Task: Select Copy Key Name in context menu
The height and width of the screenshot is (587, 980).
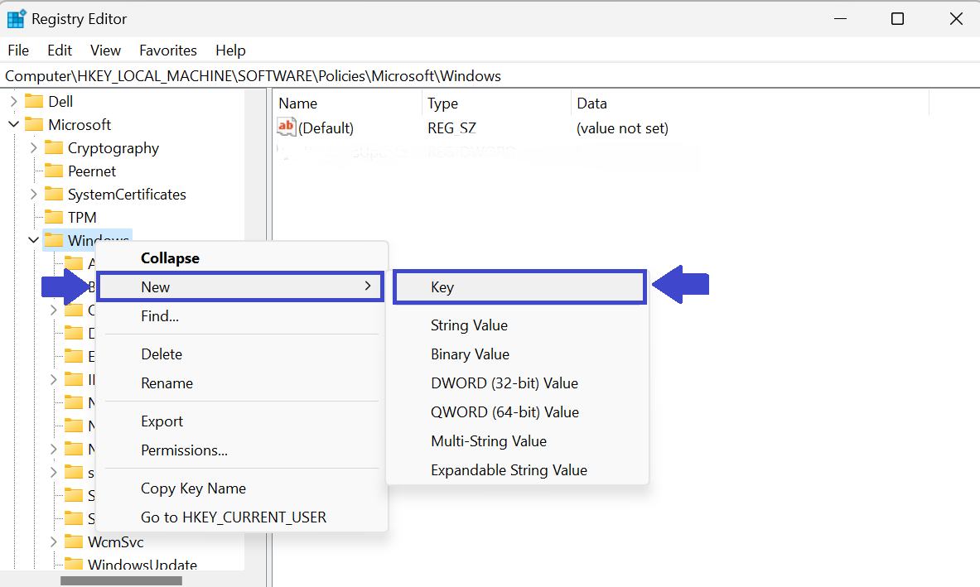Action: tap(193, 488)
